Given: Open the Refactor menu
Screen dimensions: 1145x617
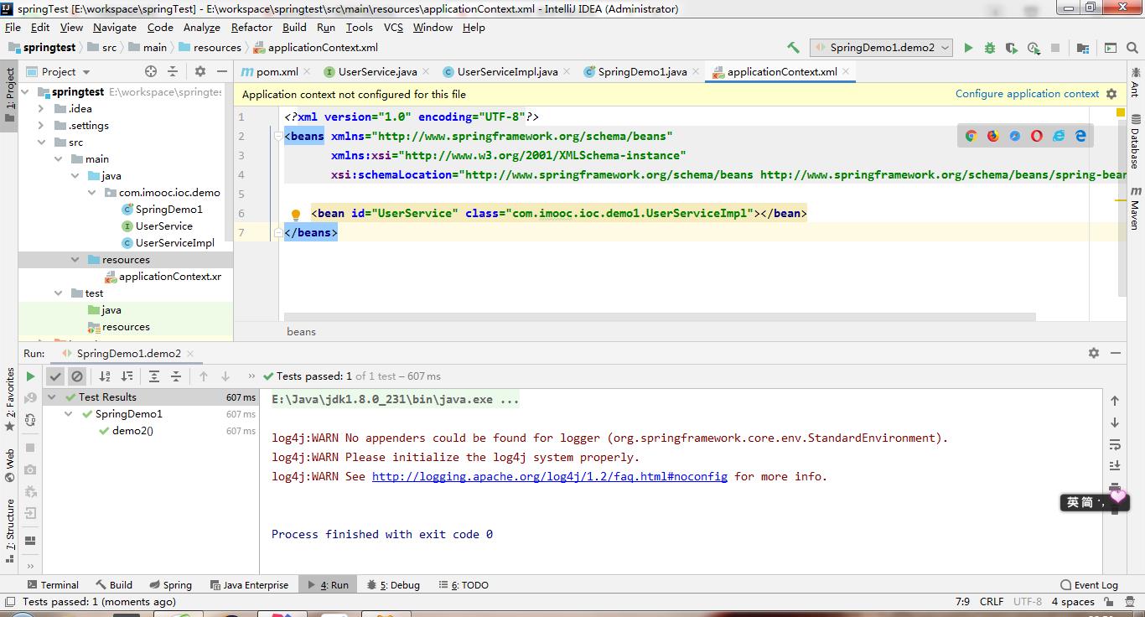Looking at the screenshot, I should (x=251, y=27).
